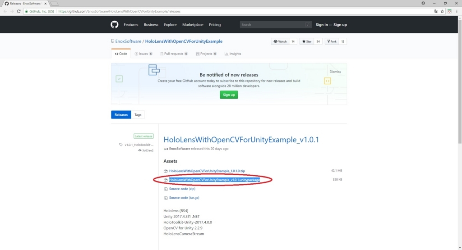The width and height of the screenshot is (462, 250).
Task: Click the browser forward arrow
Action: point(12,11)
